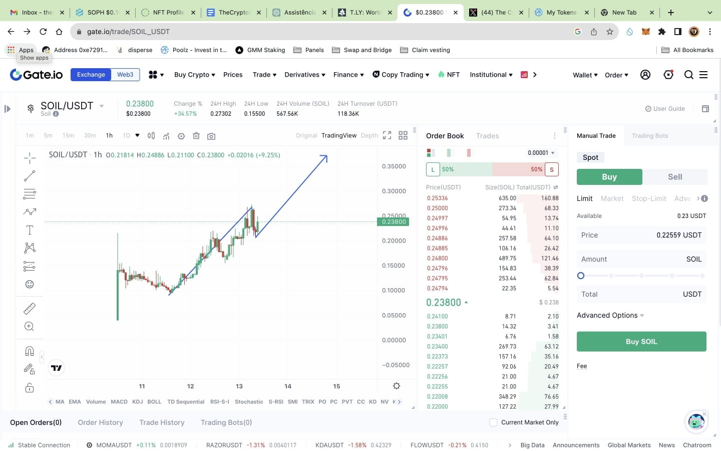Select the trend line drawing tool

tap(29, 175)
